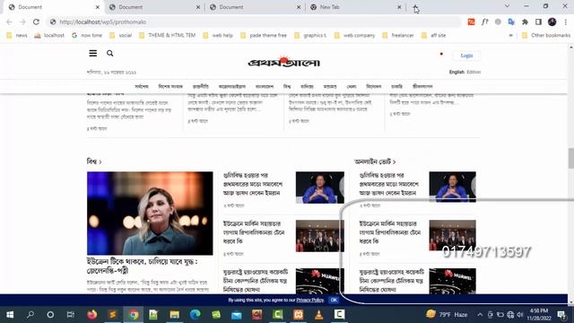Open the 'social' bookmark folder
574x323 pixels.
120,35
